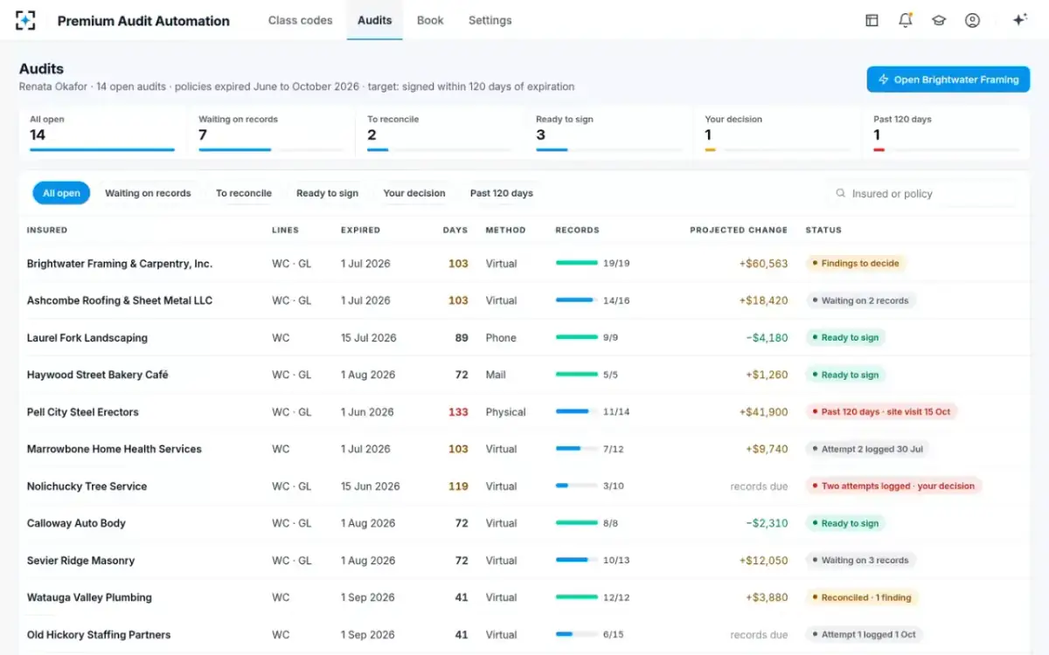The image size is (1049, 655).
Task: Click Brightwater Framing records progress bar 19/19
Action: point(577,263)
